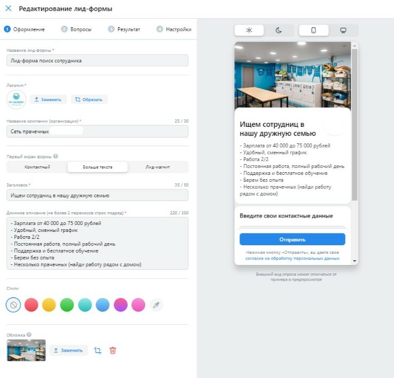Click the preview scrollbar down arrow
Image resolution: width=394 pixels, height=378 pixels.
[x=354, y=261]
